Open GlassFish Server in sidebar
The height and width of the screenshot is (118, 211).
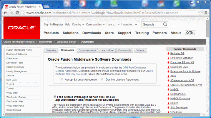coord(15,67)
